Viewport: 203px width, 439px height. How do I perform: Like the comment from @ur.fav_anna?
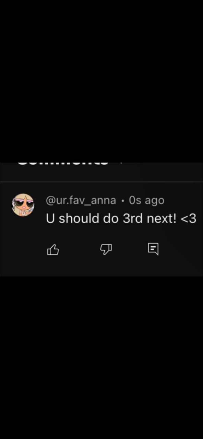53,249
